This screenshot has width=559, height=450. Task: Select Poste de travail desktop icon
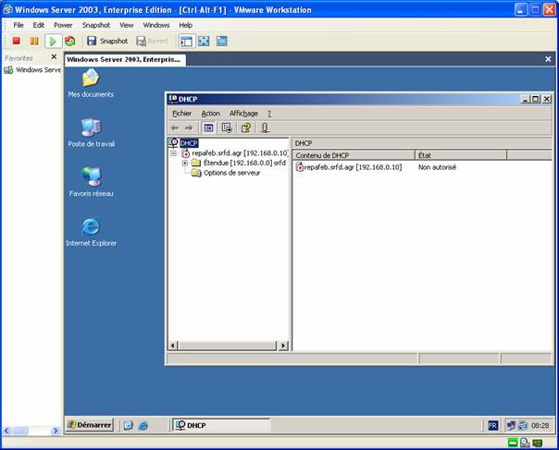(91, 133)
